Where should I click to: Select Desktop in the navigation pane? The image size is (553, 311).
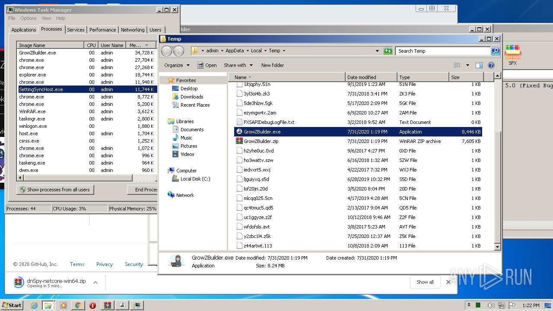point(189,89)
